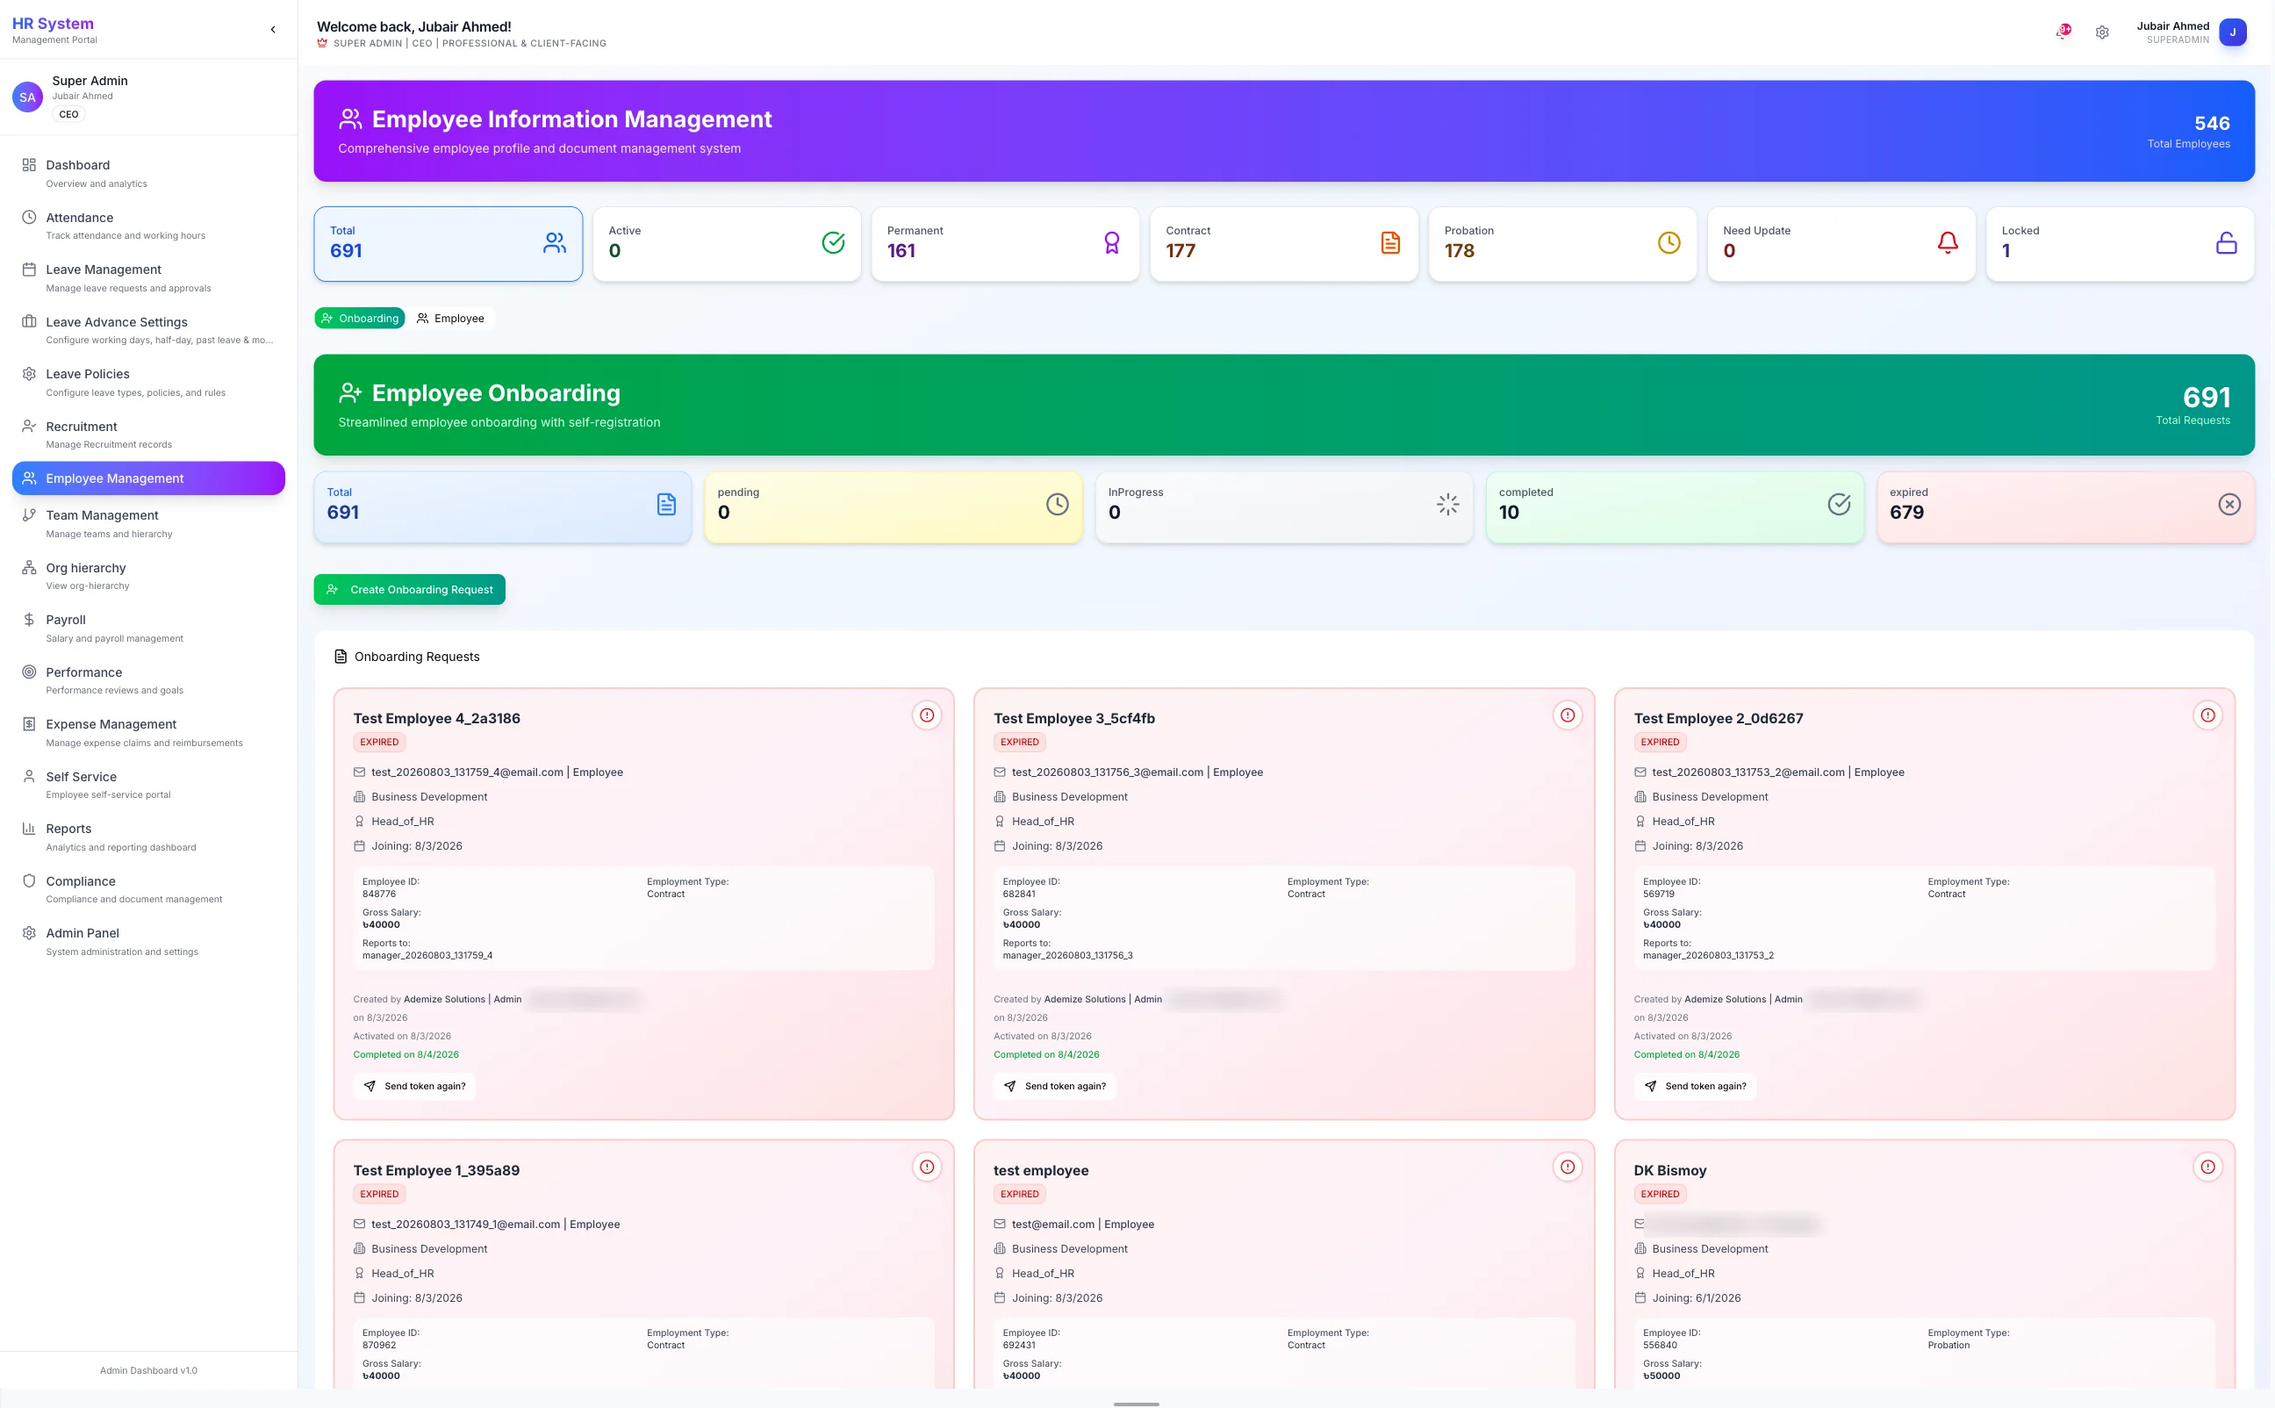
Task: Click alert icon on Test Employee 3_5cf4fb card
Action: click(x=1568, y=715)
